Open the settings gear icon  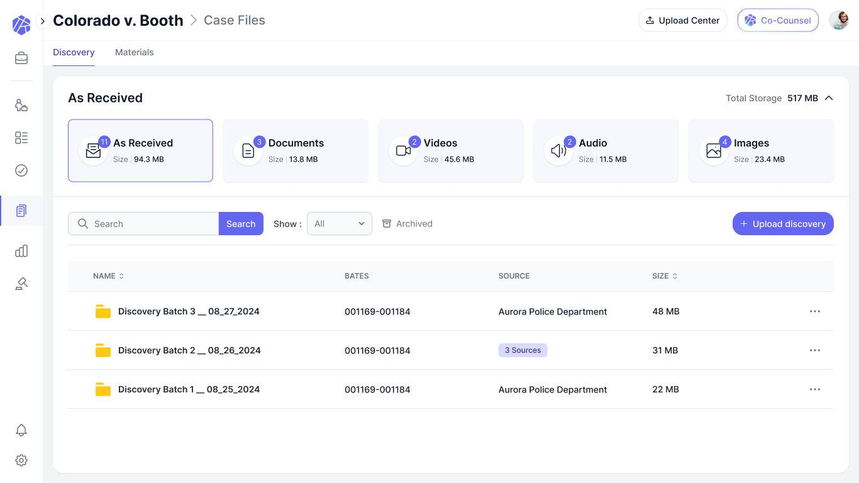pos(21,460)
